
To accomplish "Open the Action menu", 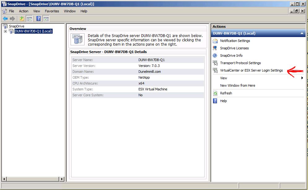I will click(x=24, y=11).
